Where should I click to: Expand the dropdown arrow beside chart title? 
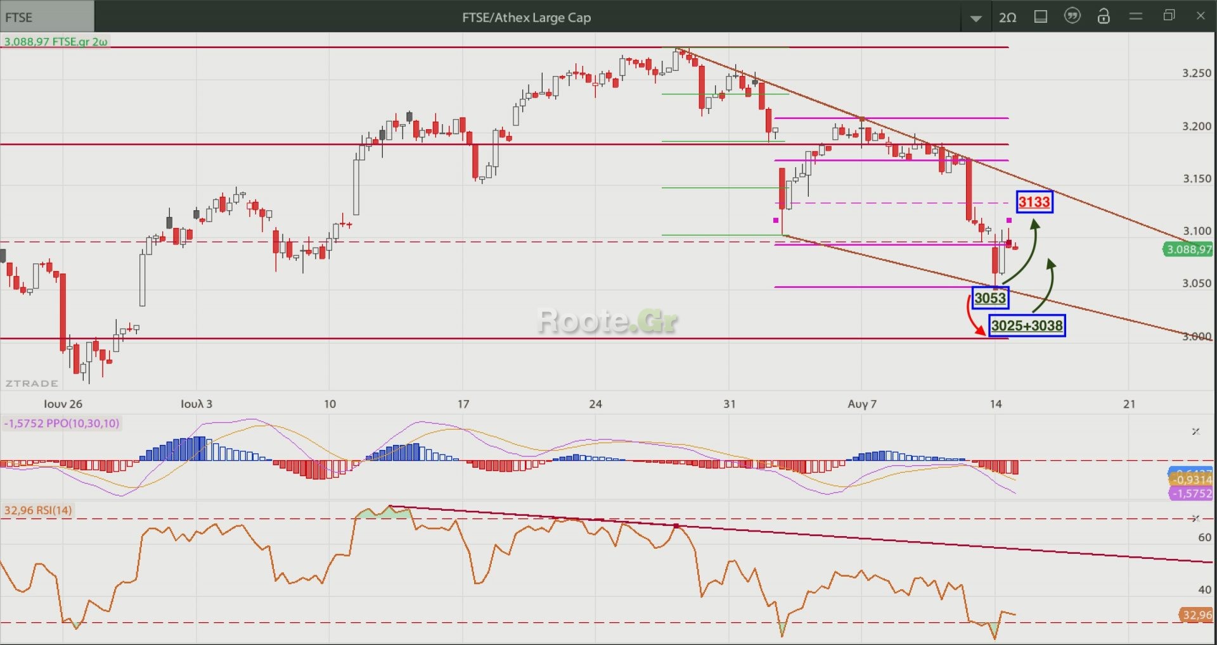point(976,18)
